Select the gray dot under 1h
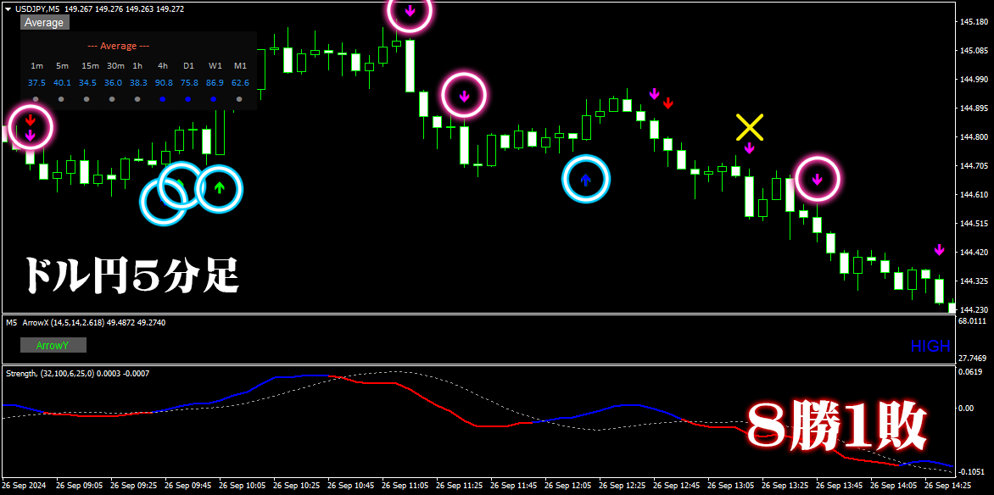Viewport: 994px width, 495px height. click(137, 99)
